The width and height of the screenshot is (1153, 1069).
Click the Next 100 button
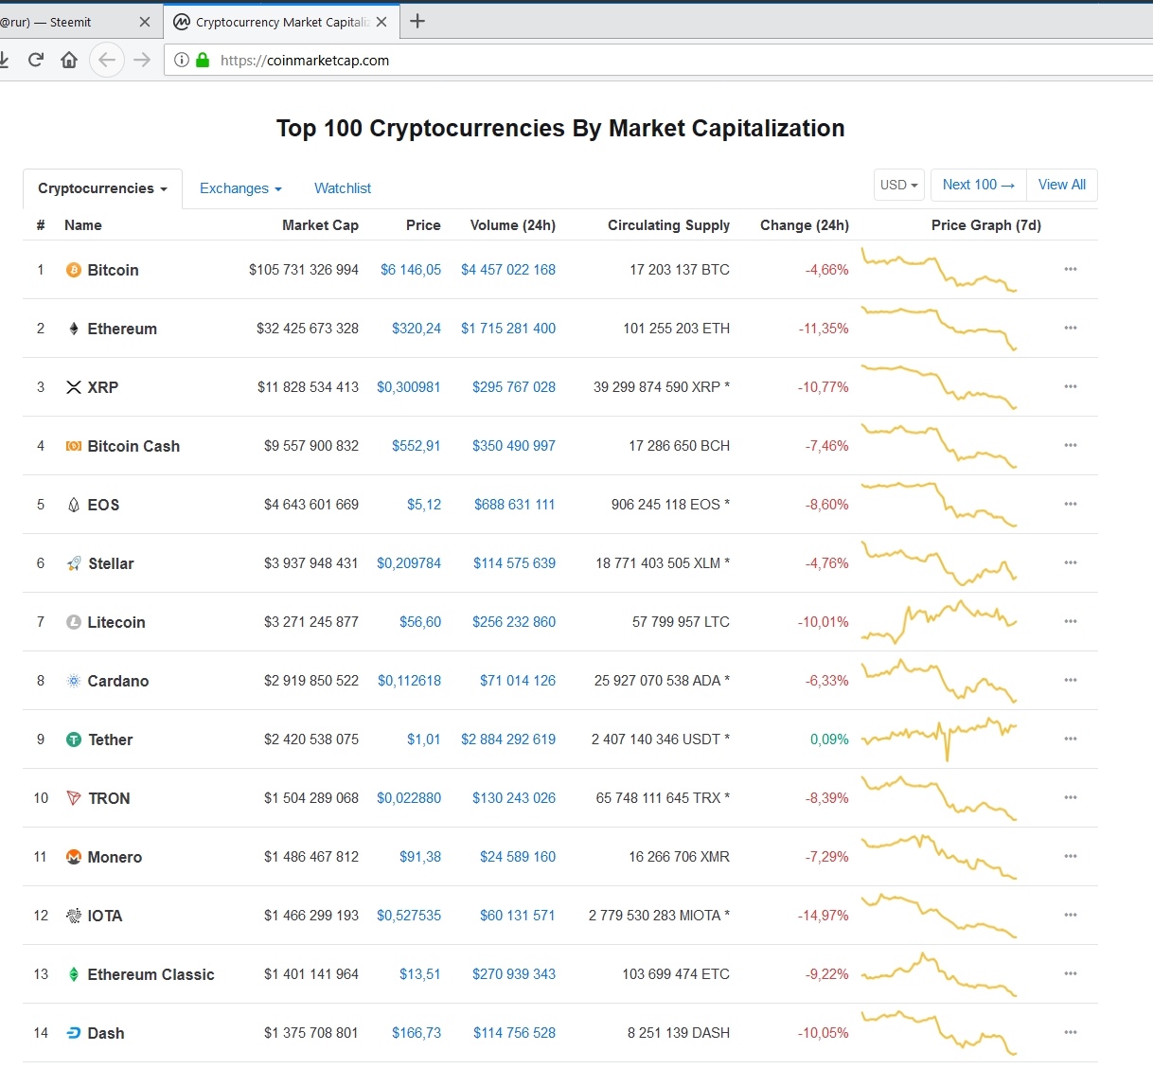click(x=979, y=185)
